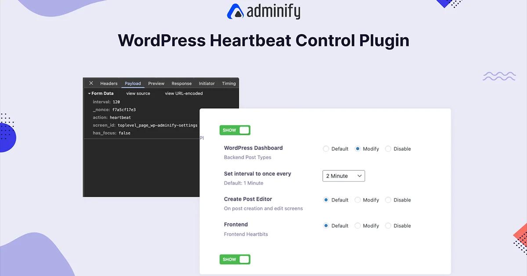
Task: Click the Default: 1 Minute hint text
Action: tap(244, 183)
